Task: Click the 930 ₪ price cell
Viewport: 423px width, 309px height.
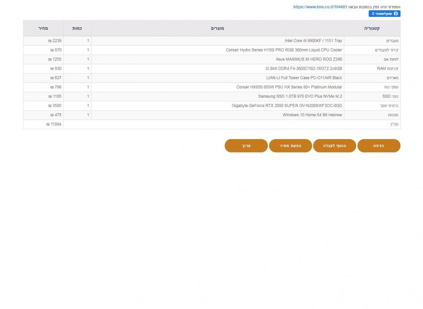Action: 44,68
